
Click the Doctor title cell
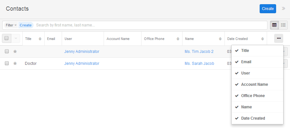pyautogui.click(x=31, y=63)
